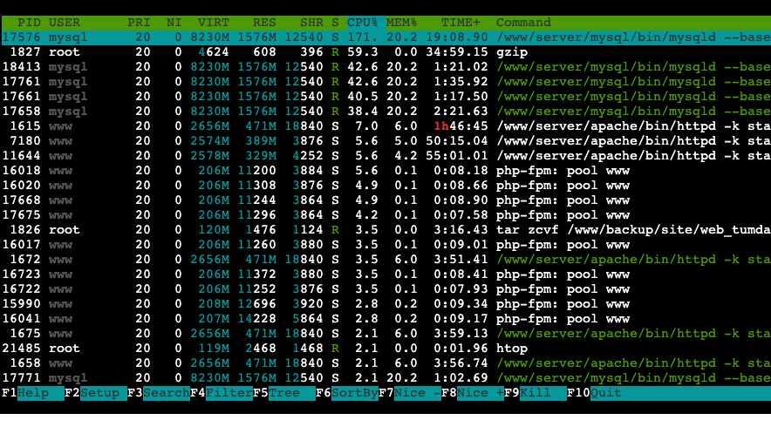Viewport: 771px width, 427px height.
Task: Select php-fpm row PID 16020
Action: tap(386, 186)
